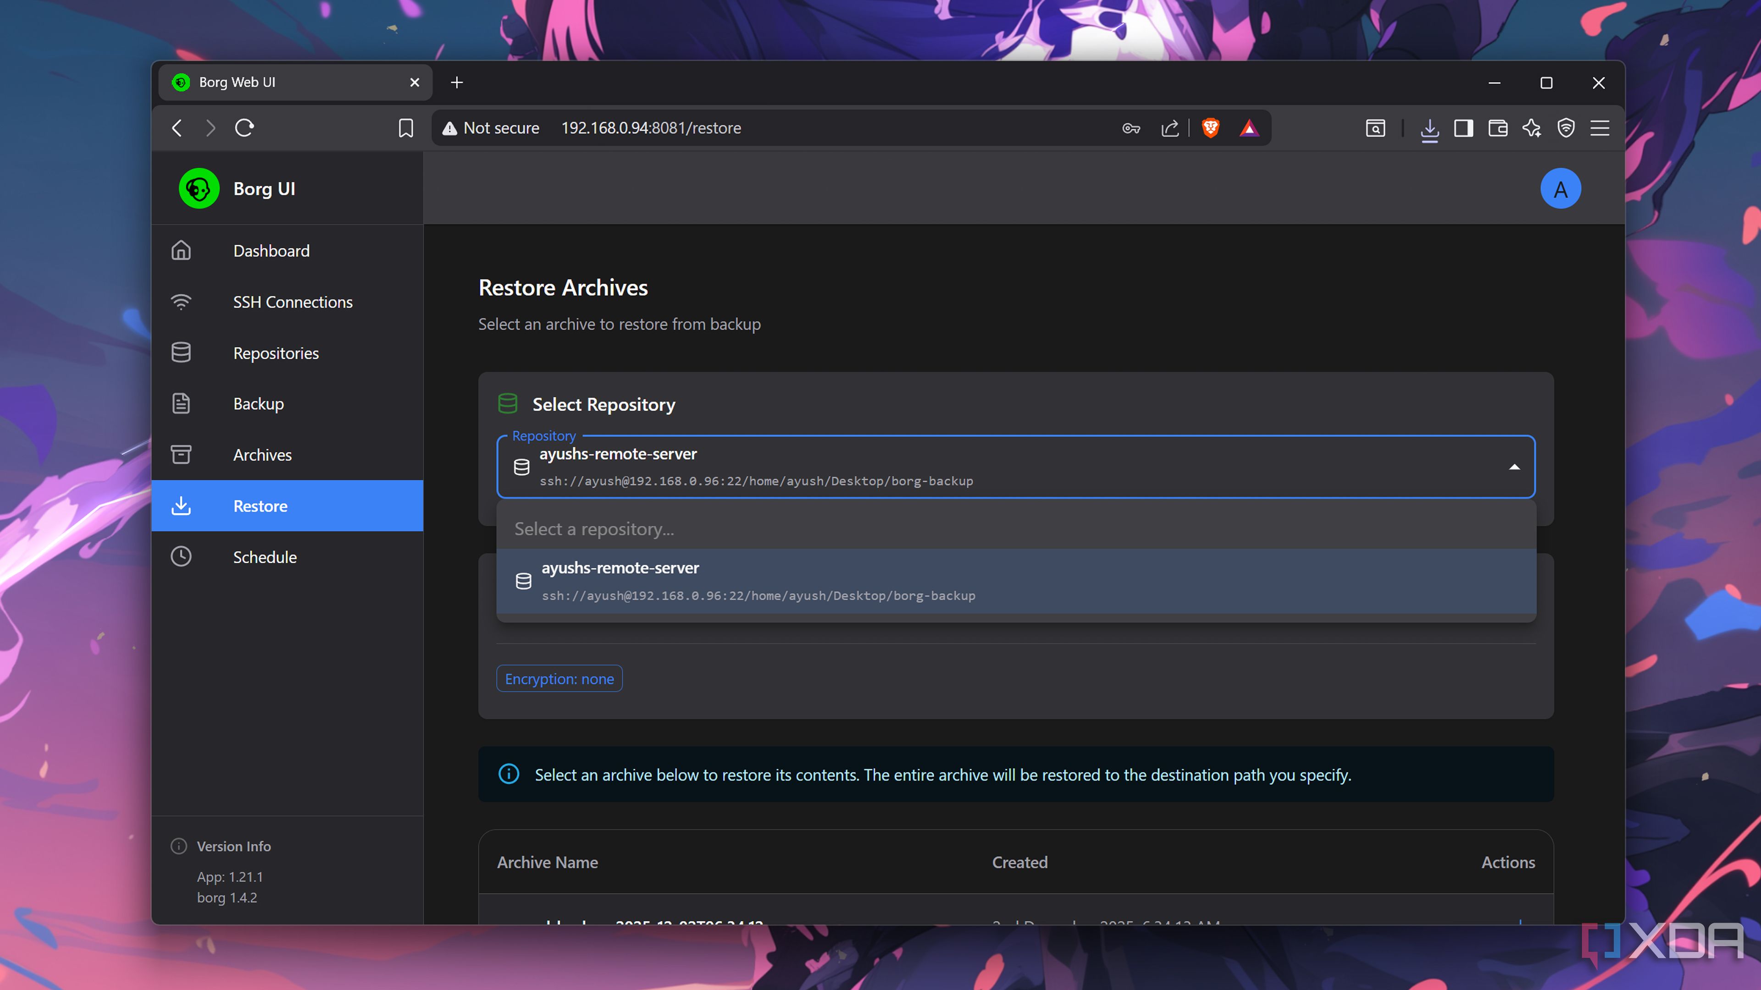
Task: Open a new browser tab
Action: [x=457, y=82]
